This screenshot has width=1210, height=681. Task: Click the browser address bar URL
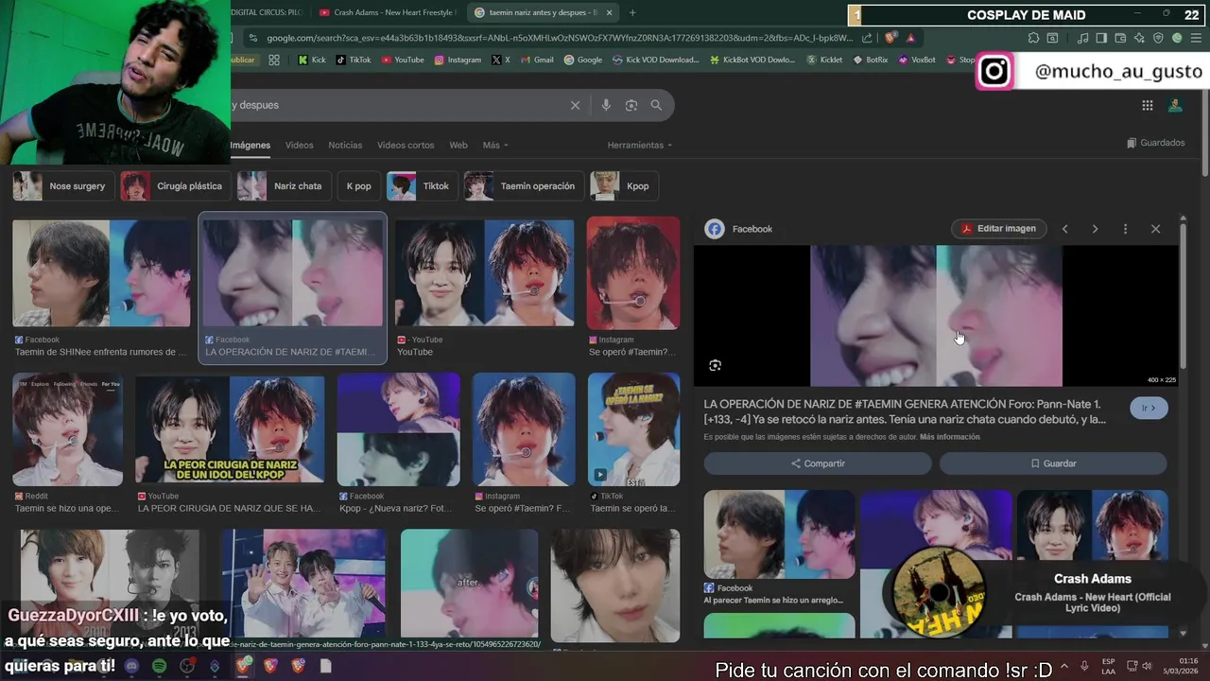pyautogui.click(x=558, y=38)
